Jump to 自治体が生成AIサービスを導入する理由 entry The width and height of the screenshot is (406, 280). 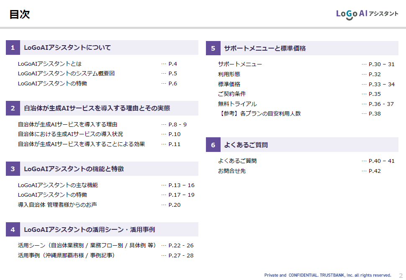(67, 125)
